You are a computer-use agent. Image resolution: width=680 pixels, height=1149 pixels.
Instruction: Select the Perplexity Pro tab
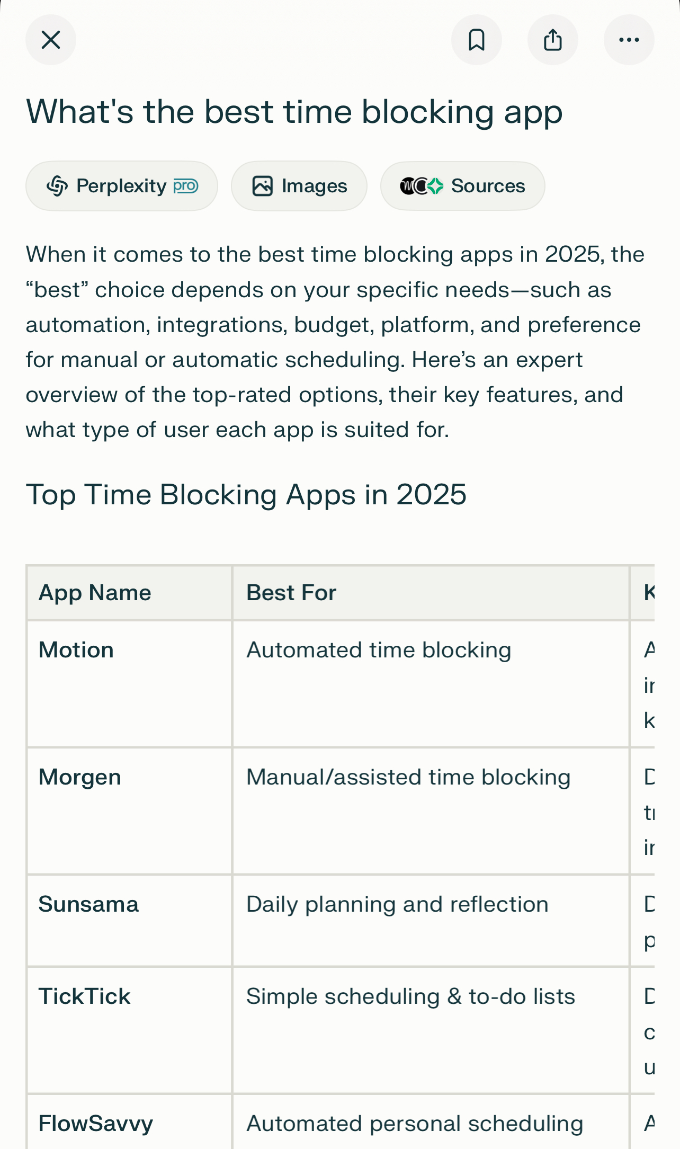(122, 186)
